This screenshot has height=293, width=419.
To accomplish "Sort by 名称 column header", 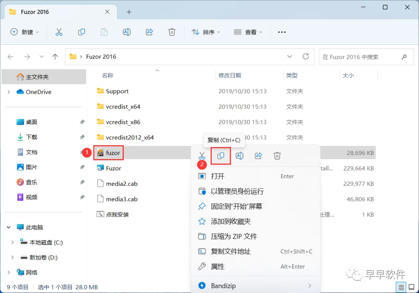I will 107,76.
